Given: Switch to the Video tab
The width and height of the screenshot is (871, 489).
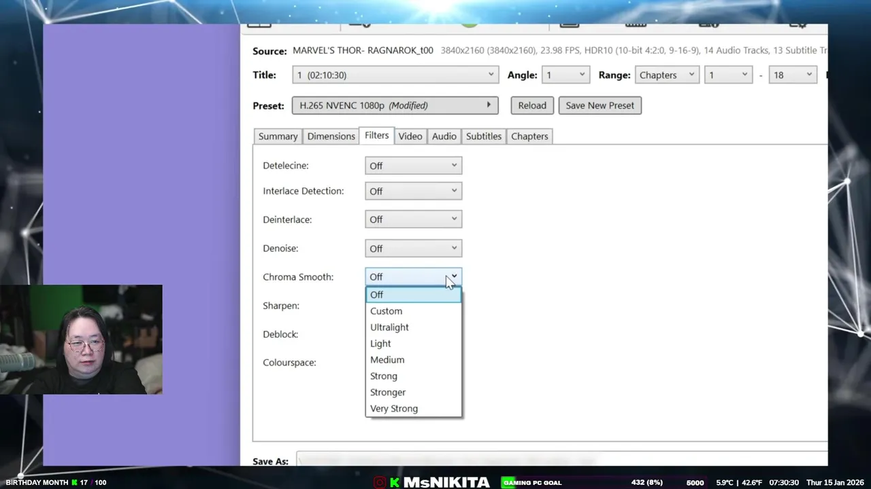Looking at the screenshot, I should point(410,136).
